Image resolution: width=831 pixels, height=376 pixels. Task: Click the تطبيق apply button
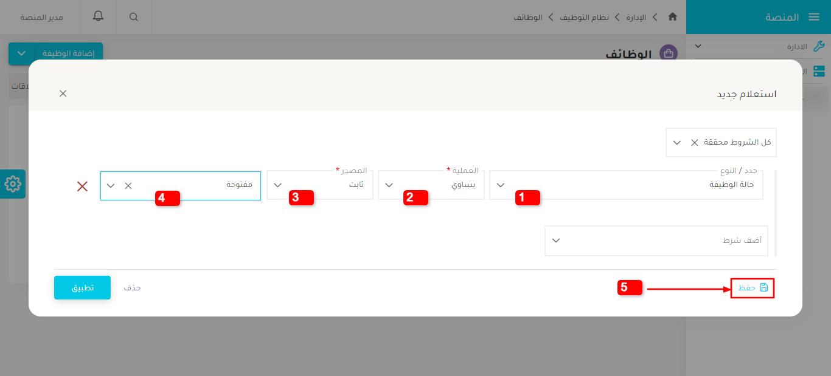coord(82,287)
